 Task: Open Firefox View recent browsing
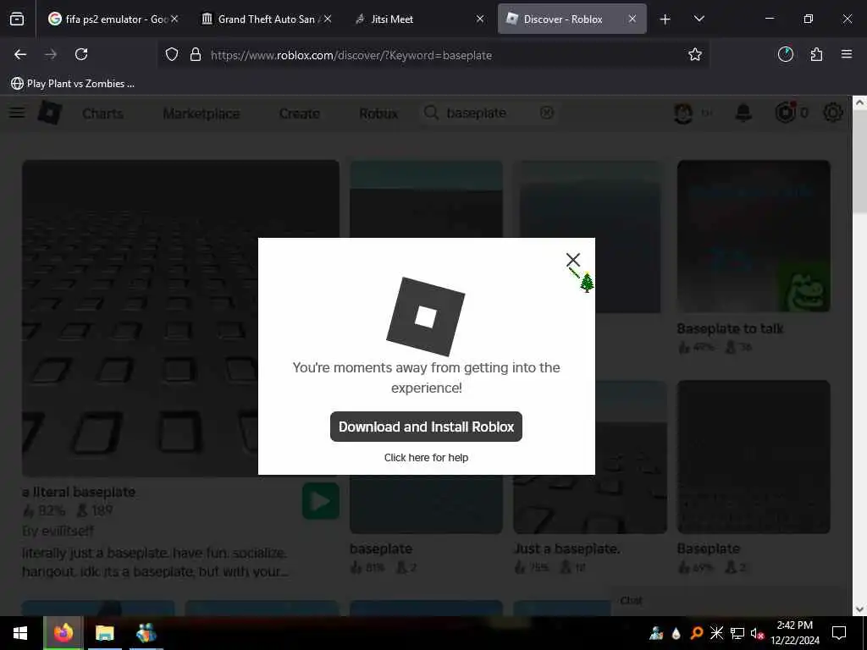click(x=17, y=19)
